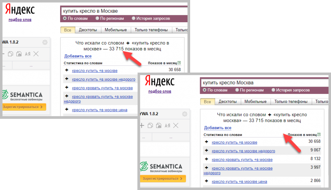Click Яндекс logo in 'купить кресло в Москве' window

(x=20, y=9)
